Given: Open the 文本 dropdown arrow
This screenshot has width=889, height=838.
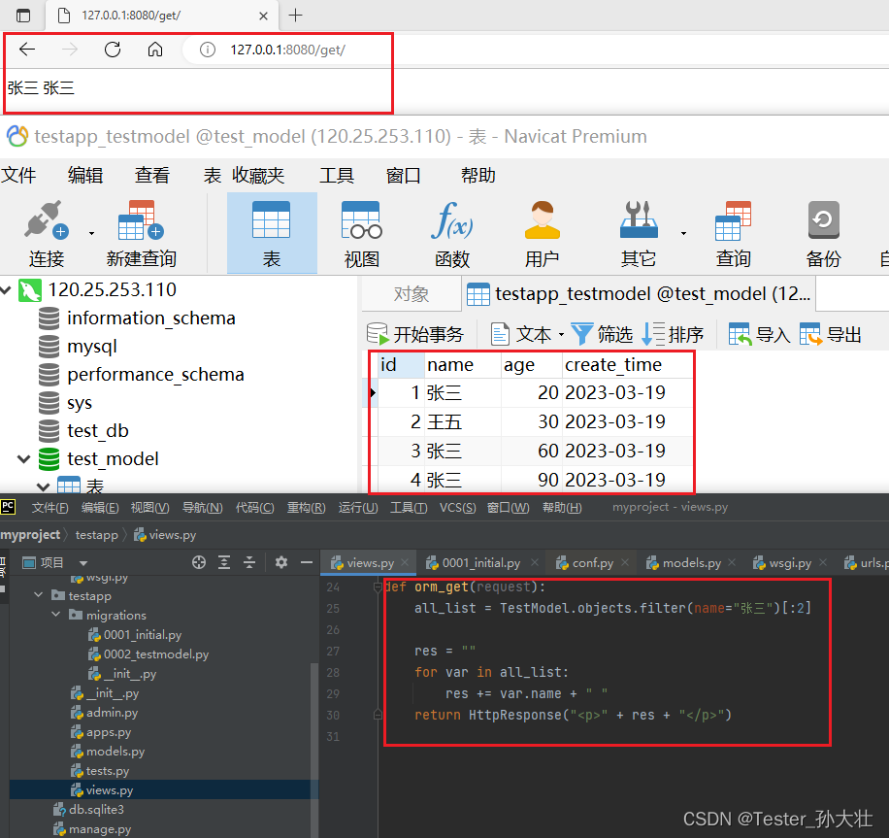Looking at the screenshot, I should tap(561, 334).
